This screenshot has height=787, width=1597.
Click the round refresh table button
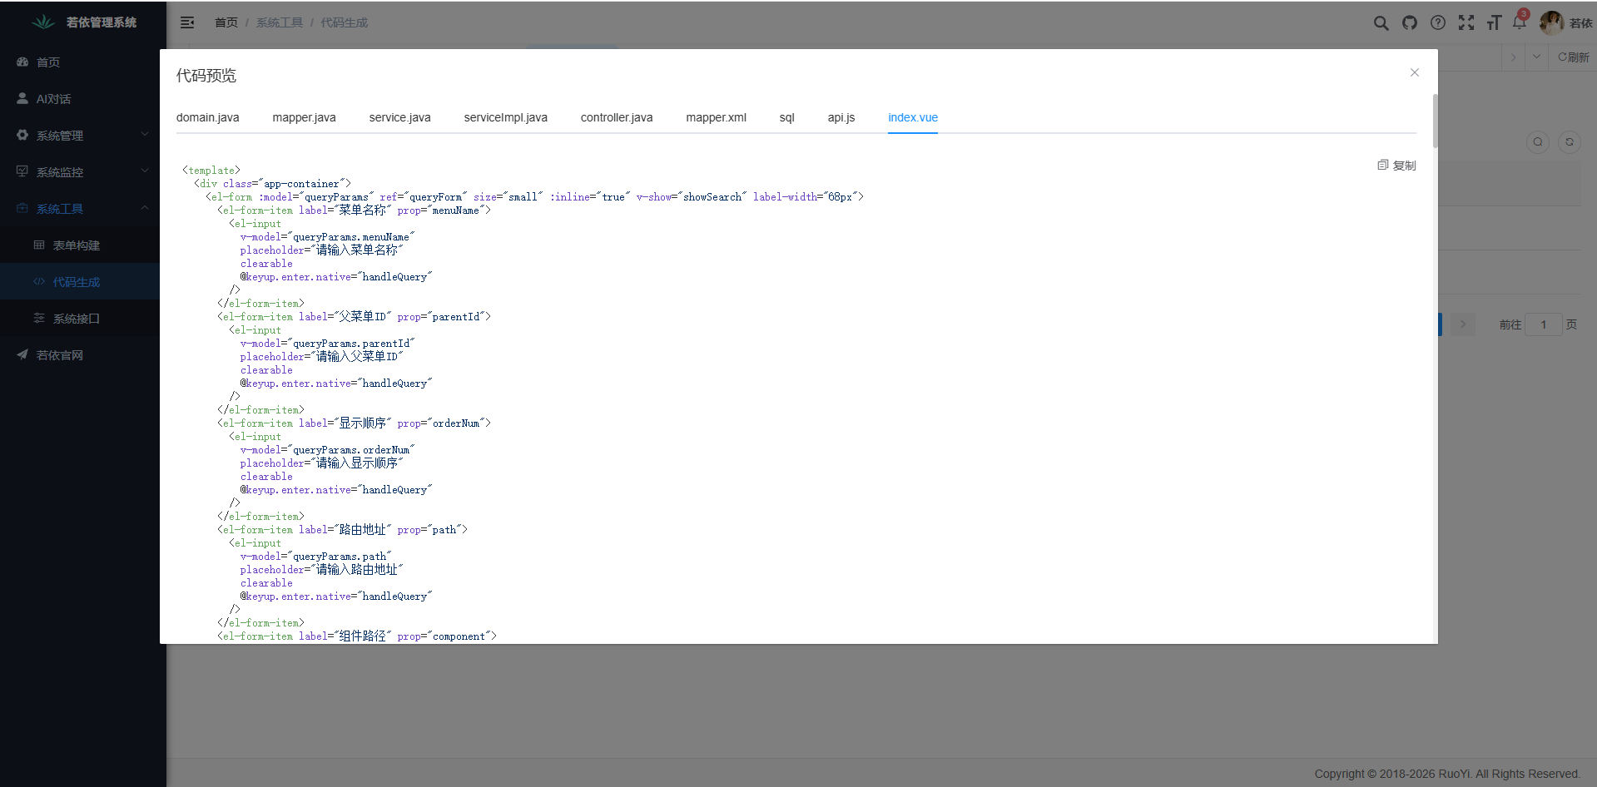[1570, 142]
